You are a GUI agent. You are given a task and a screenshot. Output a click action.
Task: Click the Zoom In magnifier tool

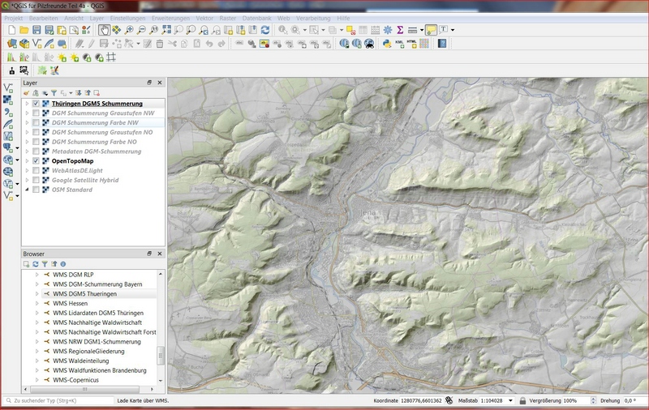coord(130,30)
